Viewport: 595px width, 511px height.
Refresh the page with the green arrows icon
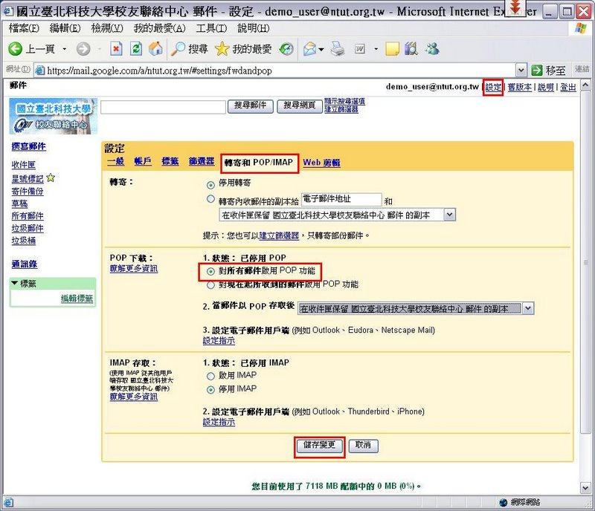point(136,48)
